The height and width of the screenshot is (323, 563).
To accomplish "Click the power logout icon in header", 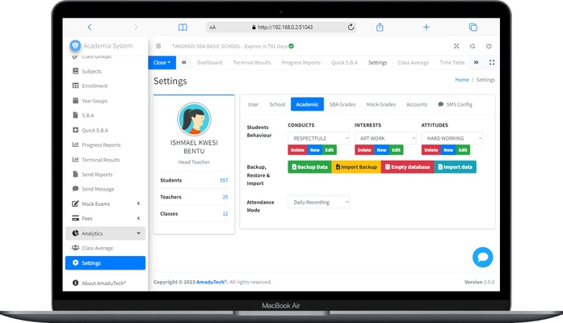I will coord(489,46).
